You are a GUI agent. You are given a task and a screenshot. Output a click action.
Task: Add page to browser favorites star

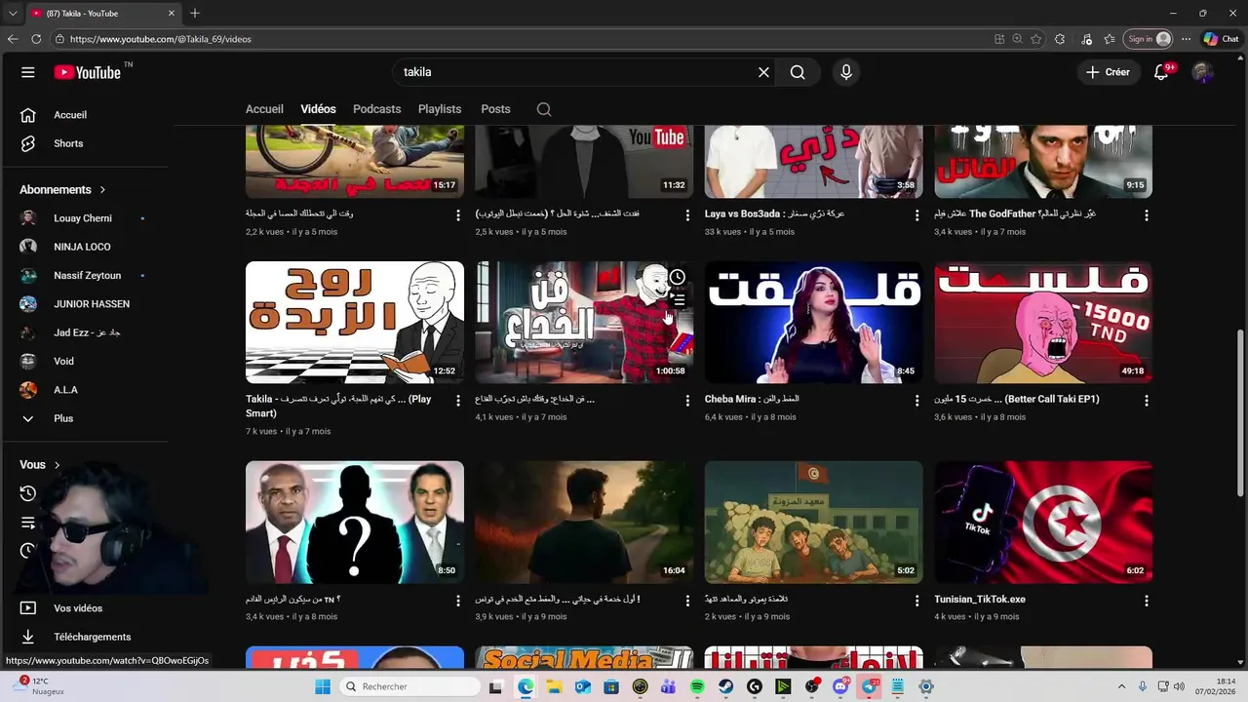tap(1035, 39)
